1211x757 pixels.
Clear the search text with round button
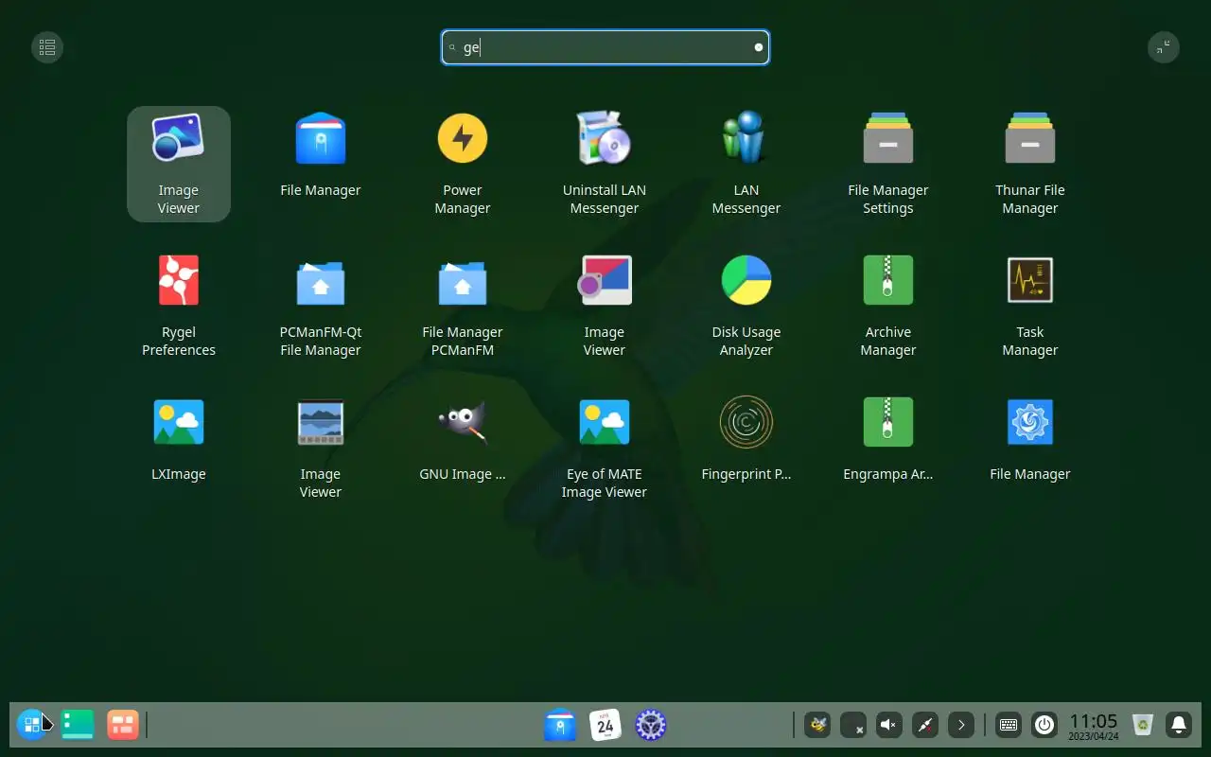(758, 47)
